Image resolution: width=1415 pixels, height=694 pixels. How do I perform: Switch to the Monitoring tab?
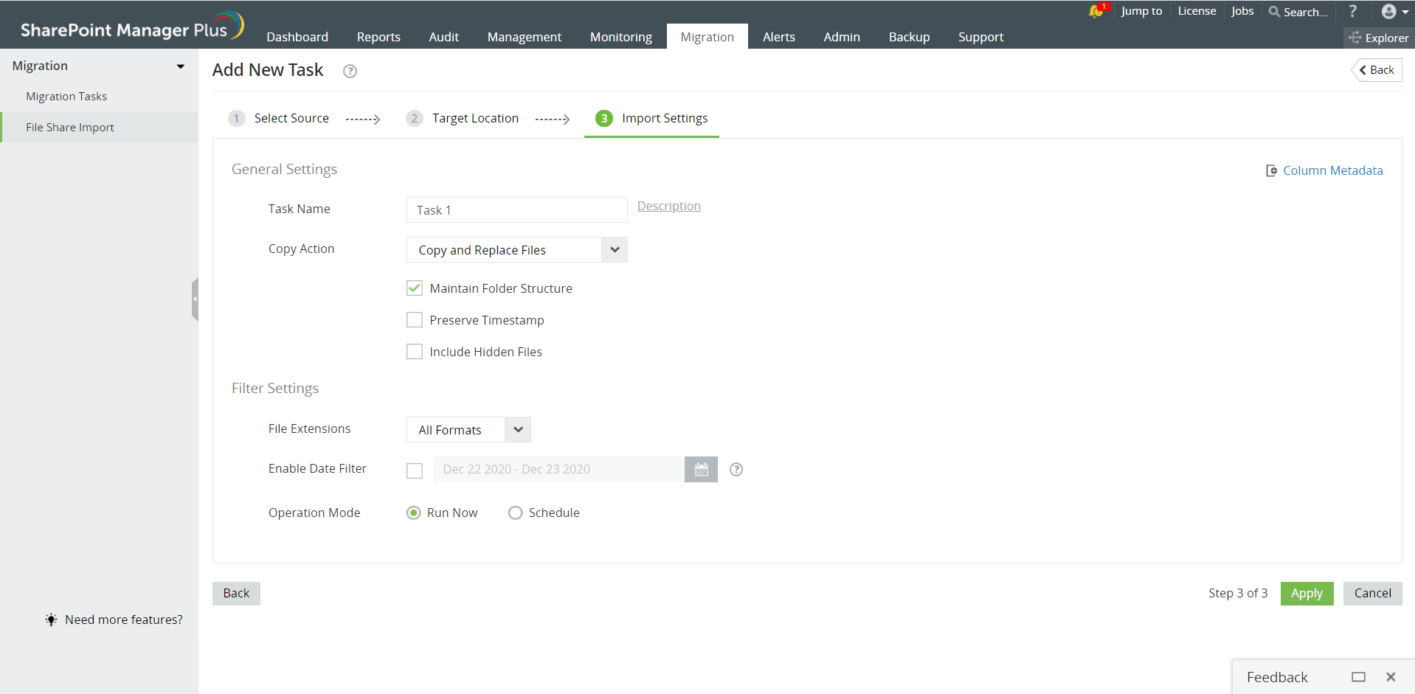click(x=621, y=37)
